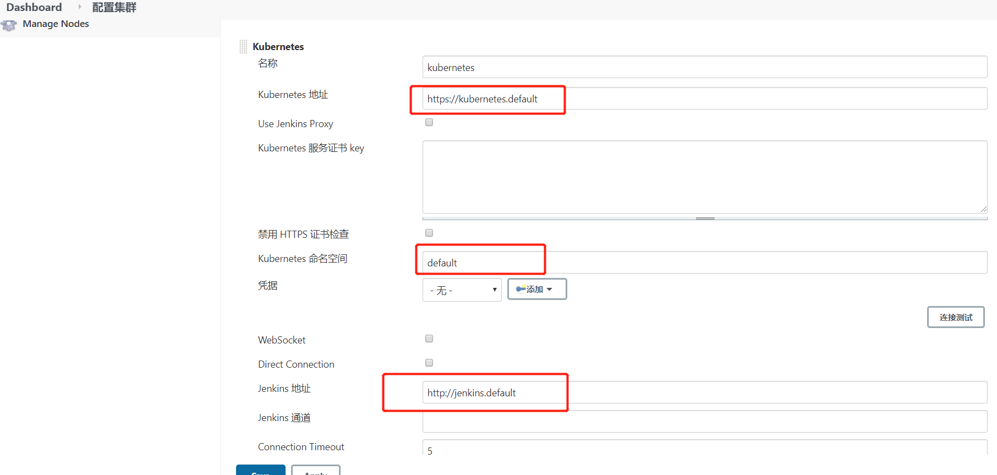Click Kubernetes 服务证书 key text area

pos(705,177)
